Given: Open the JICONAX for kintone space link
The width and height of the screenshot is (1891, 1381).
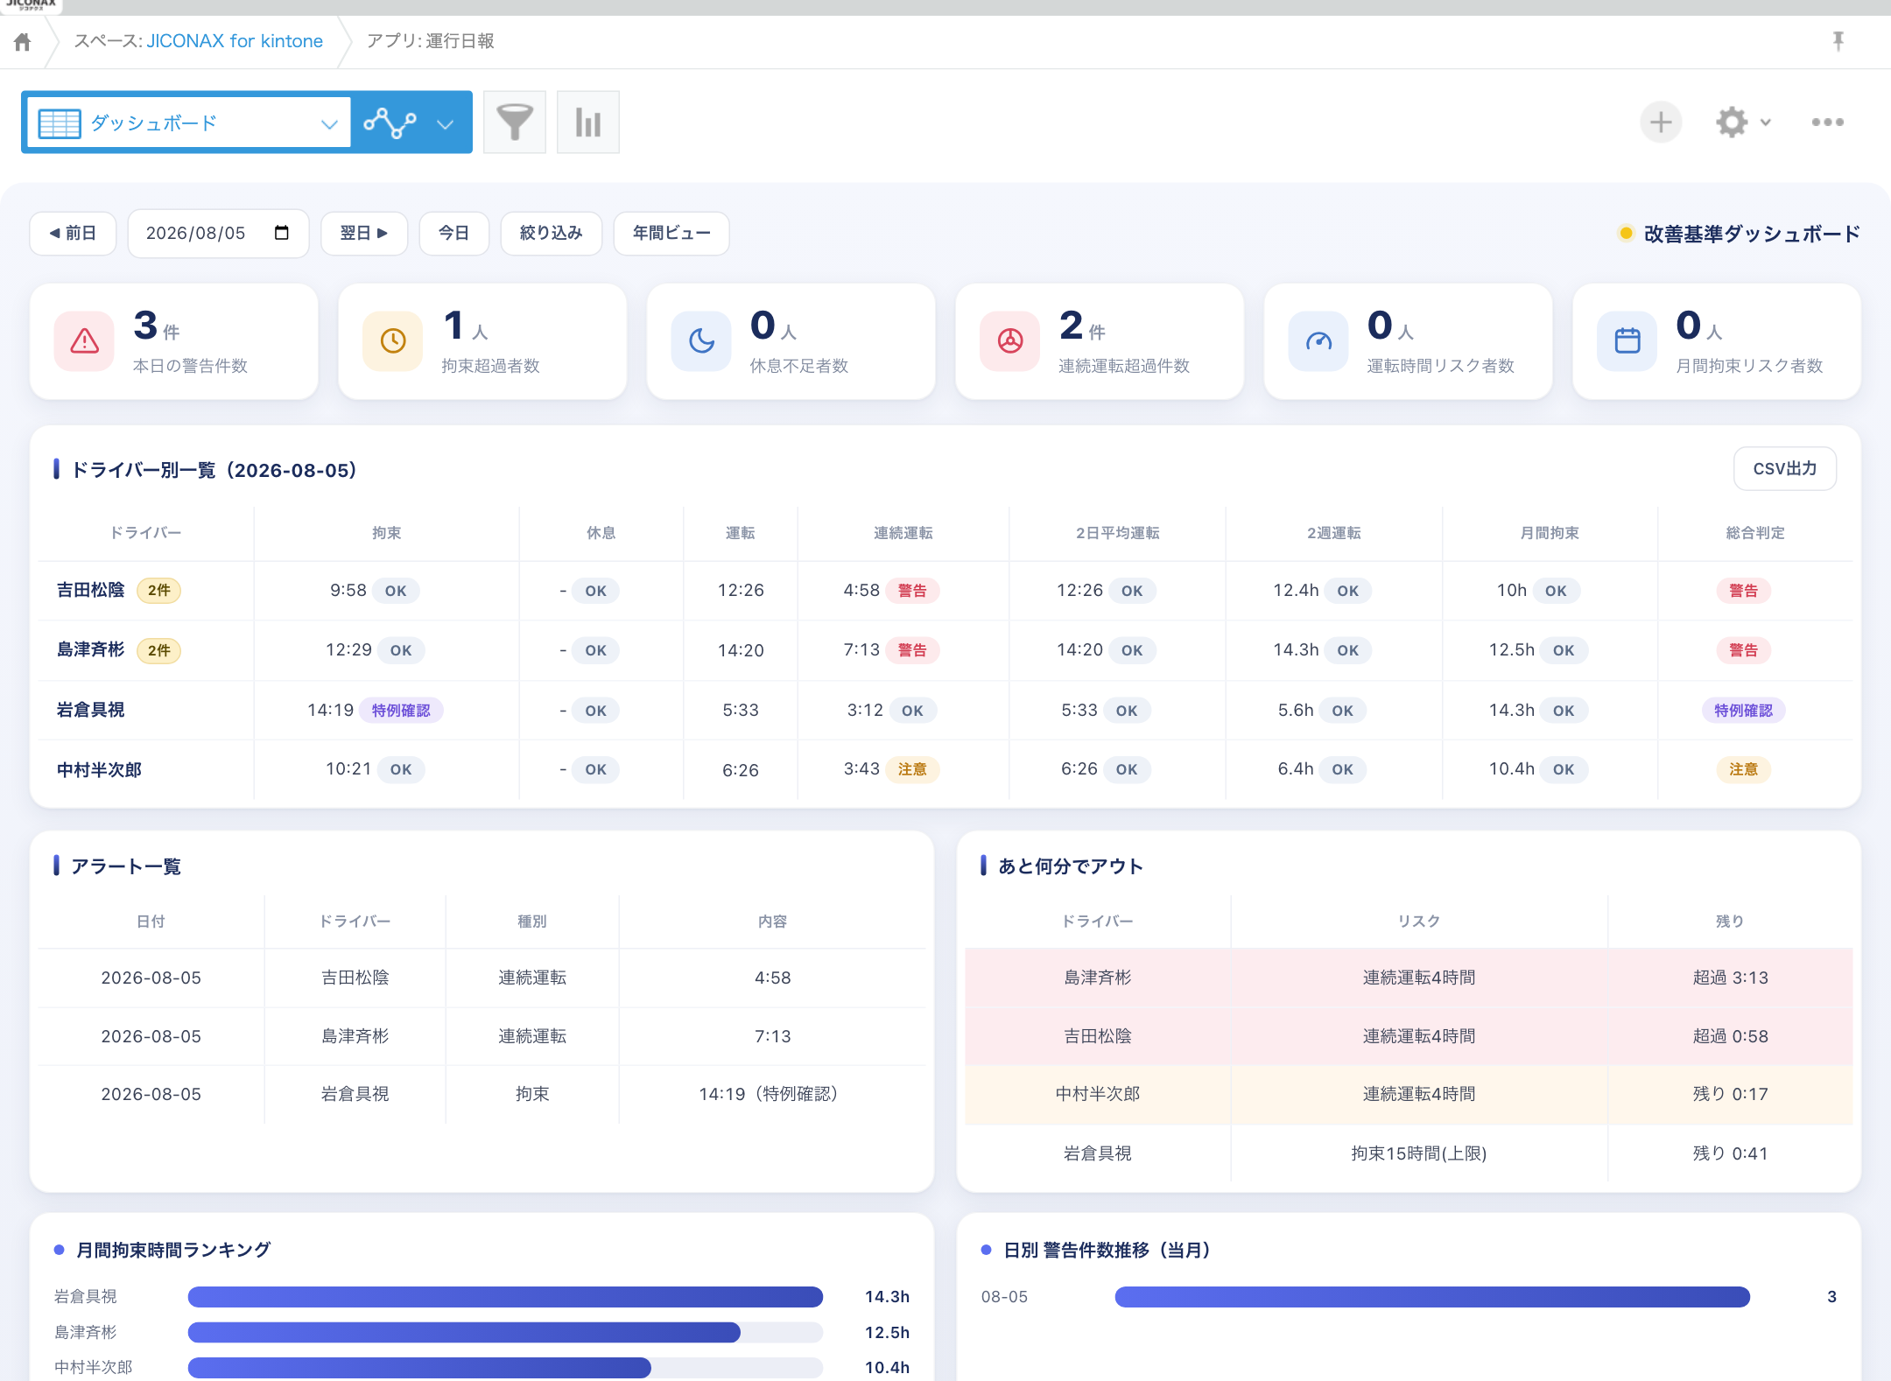Looking at the screenshot, I should click(235, 41).
